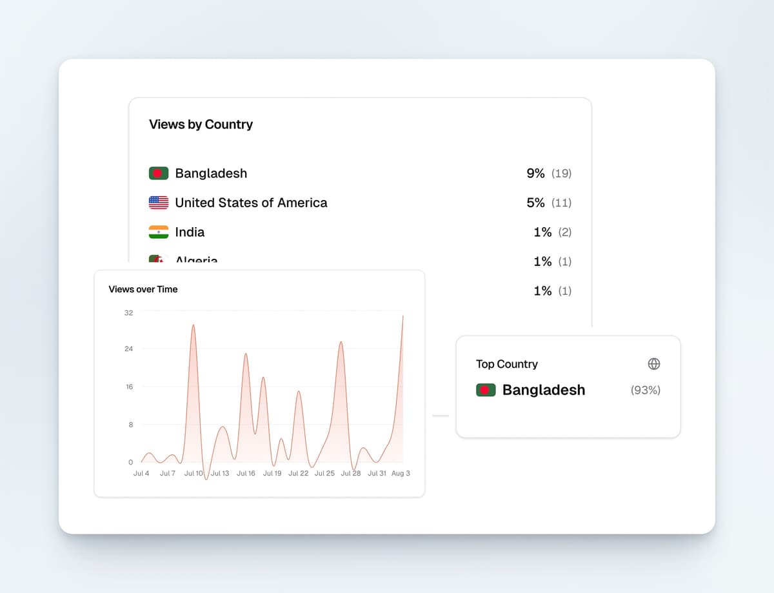Click the Jul 4 axis label
Image resolution: width=774 pixels, height=593 pixels.
141,473
